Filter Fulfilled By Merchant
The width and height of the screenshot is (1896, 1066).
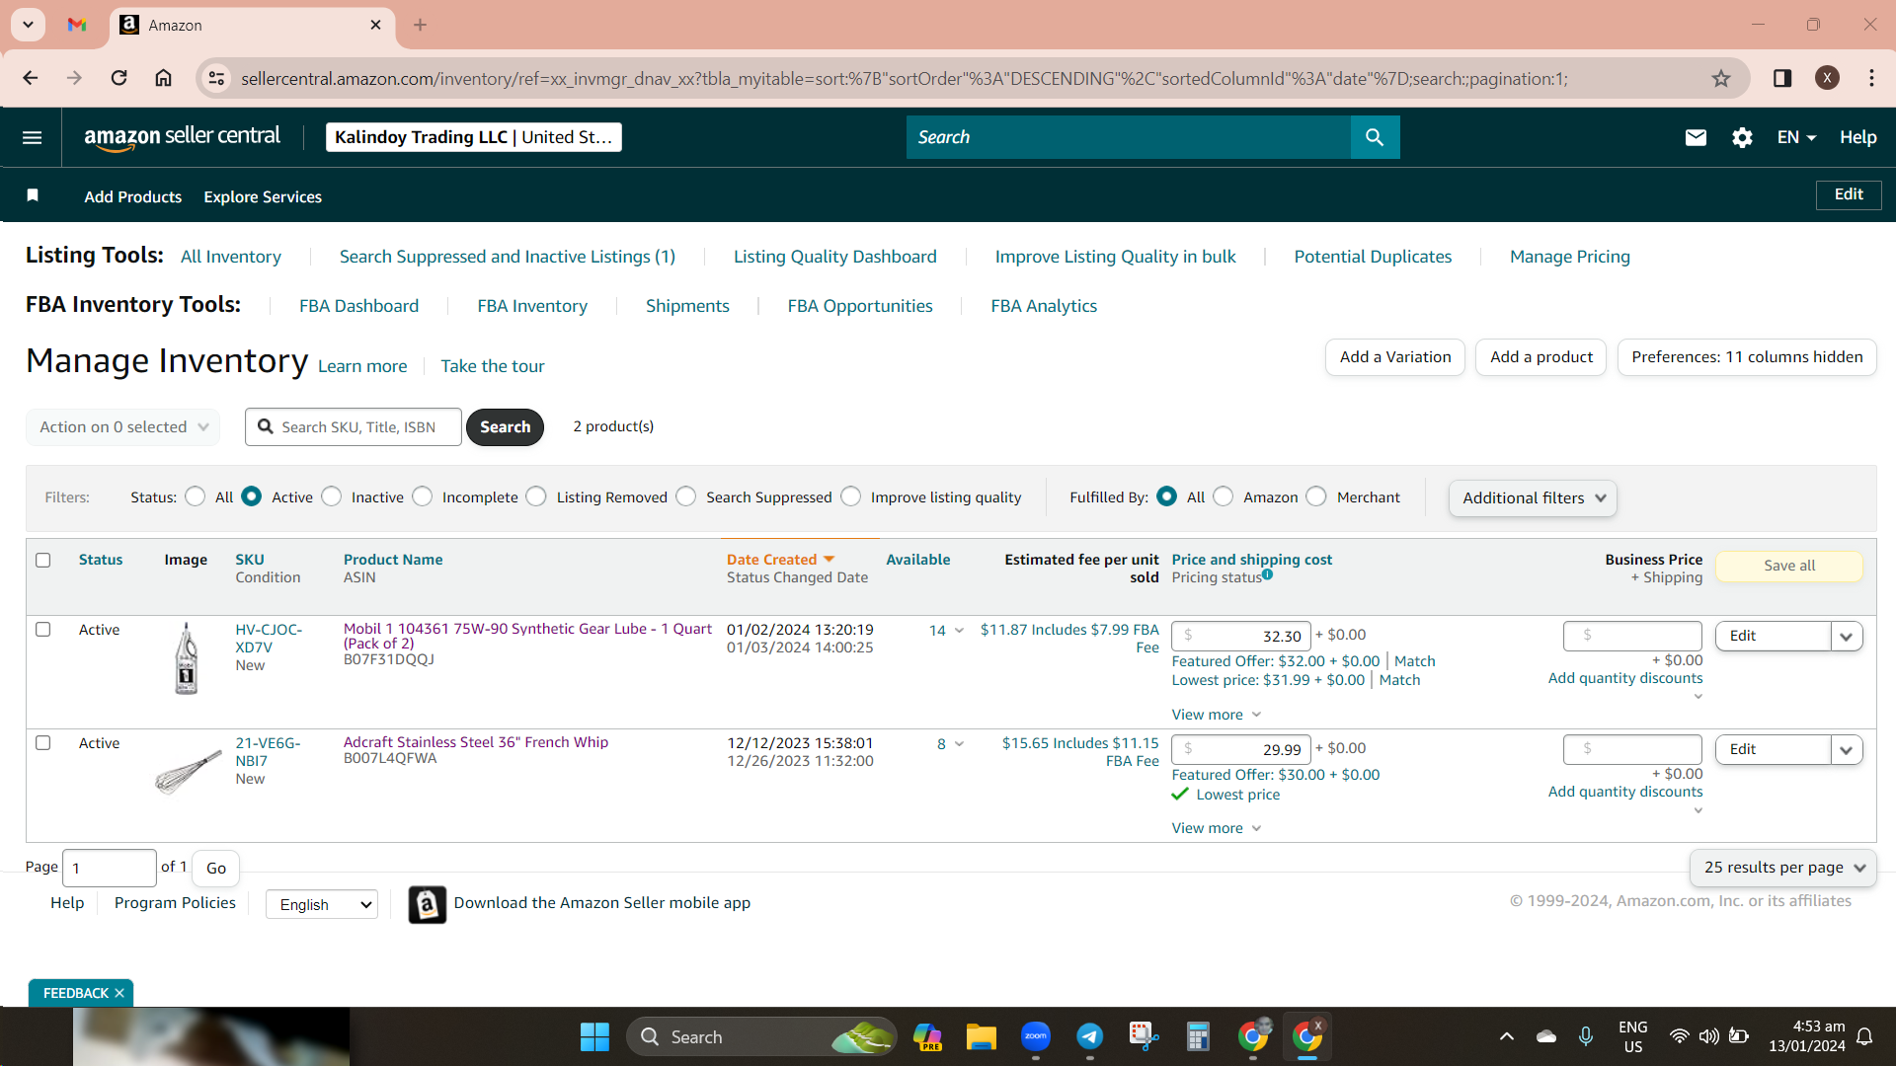click(x=1316, y=496)
